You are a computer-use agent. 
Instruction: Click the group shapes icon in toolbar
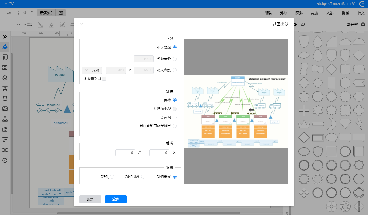pyautogui.click(x=62, y=24)
